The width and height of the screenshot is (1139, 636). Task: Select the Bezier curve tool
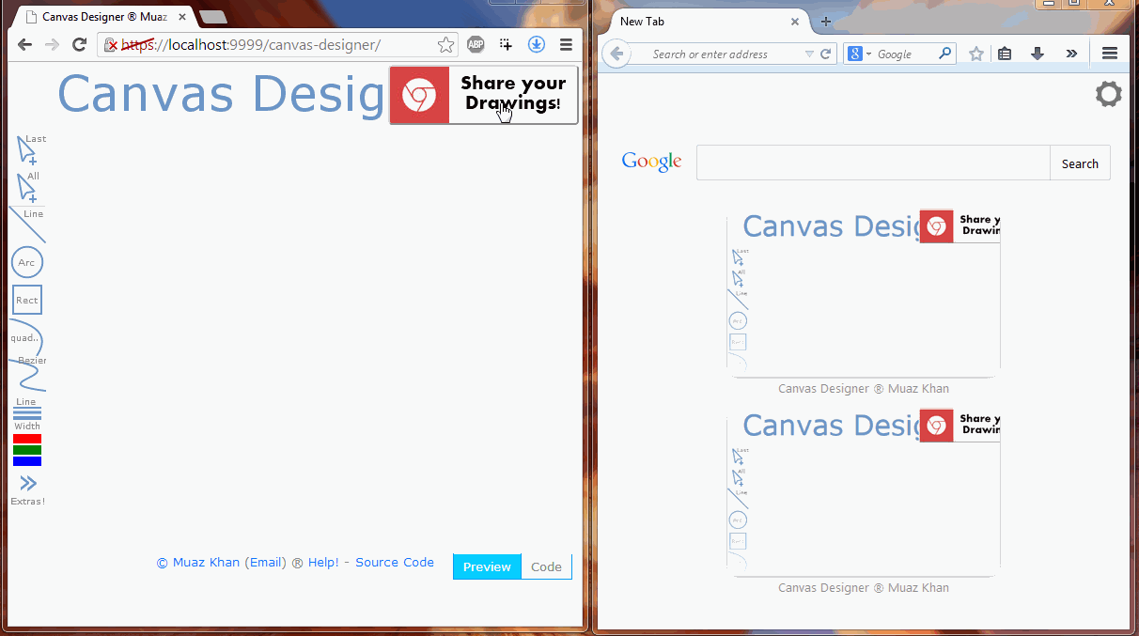coord(28,374)
